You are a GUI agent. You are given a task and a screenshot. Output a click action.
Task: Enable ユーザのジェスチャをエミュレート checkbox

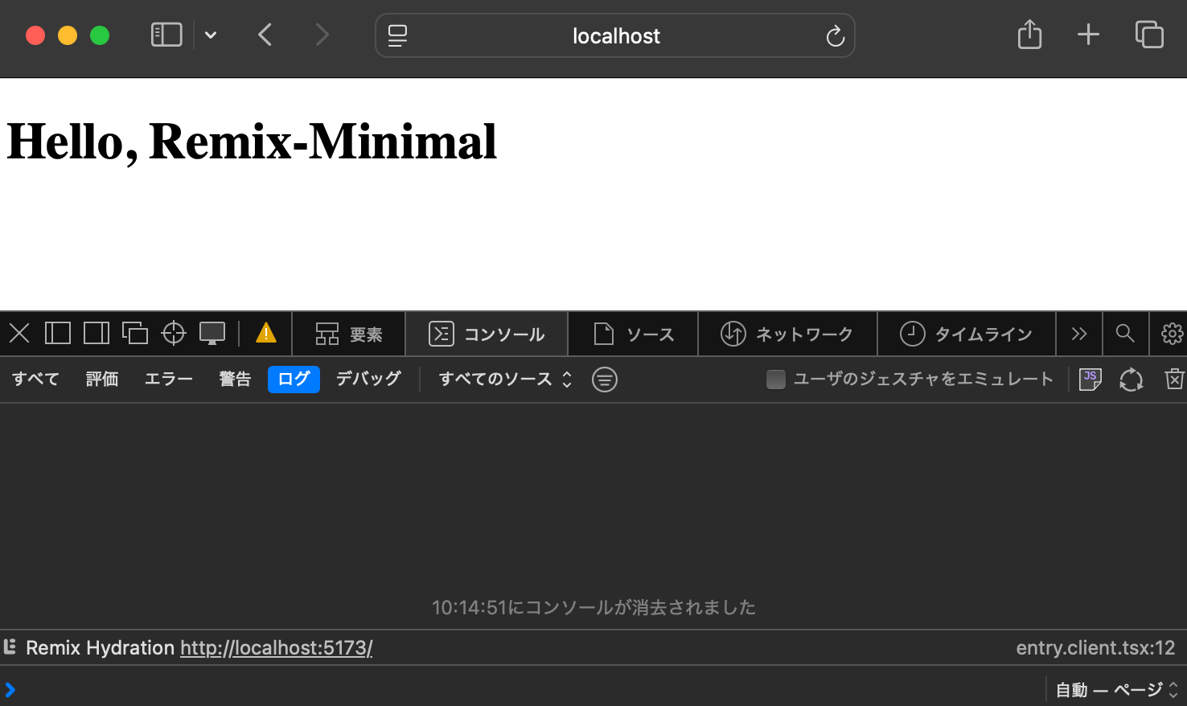776,379
